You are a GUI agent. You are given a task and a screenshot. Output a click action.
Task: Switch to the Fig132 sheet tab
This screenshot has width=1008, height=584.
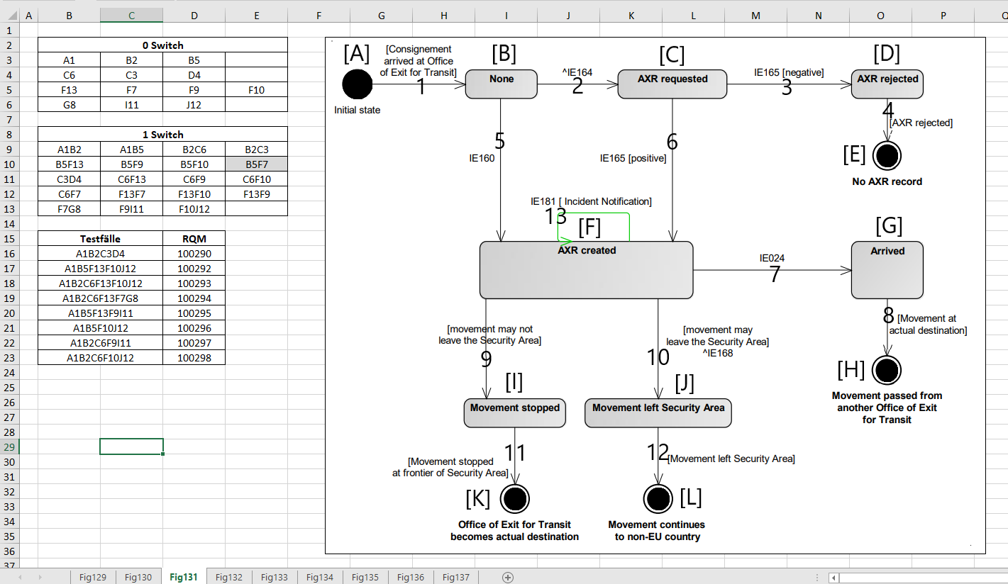pos(229,578)
